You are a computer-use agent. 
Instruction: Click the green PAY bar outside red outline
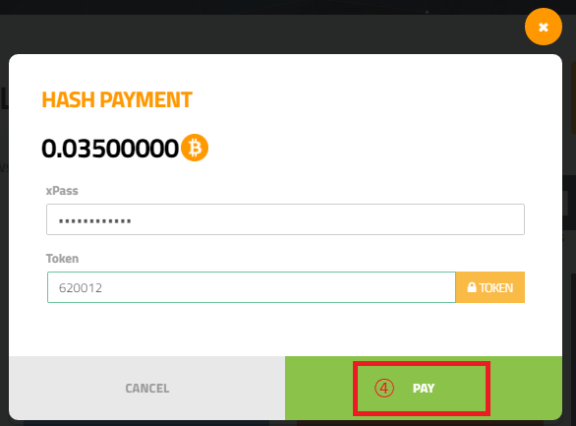pyautogui.click(x=317, y=389)
